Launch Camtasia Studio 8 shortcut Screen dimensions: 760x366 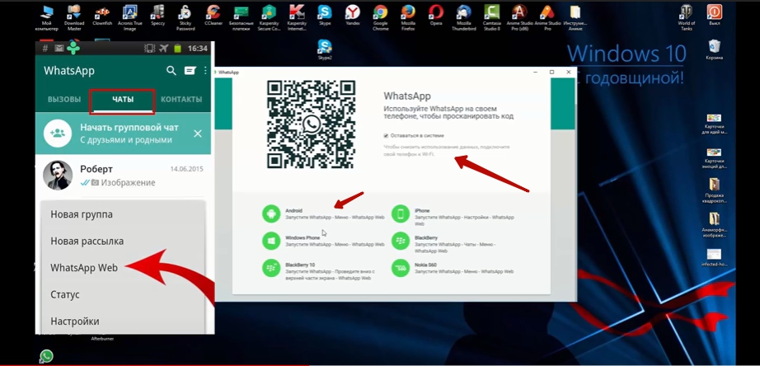pos(491,17)
